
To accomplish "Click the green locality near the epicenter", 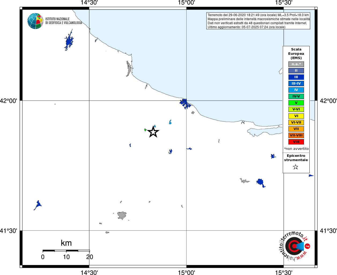I will (145, 130).
